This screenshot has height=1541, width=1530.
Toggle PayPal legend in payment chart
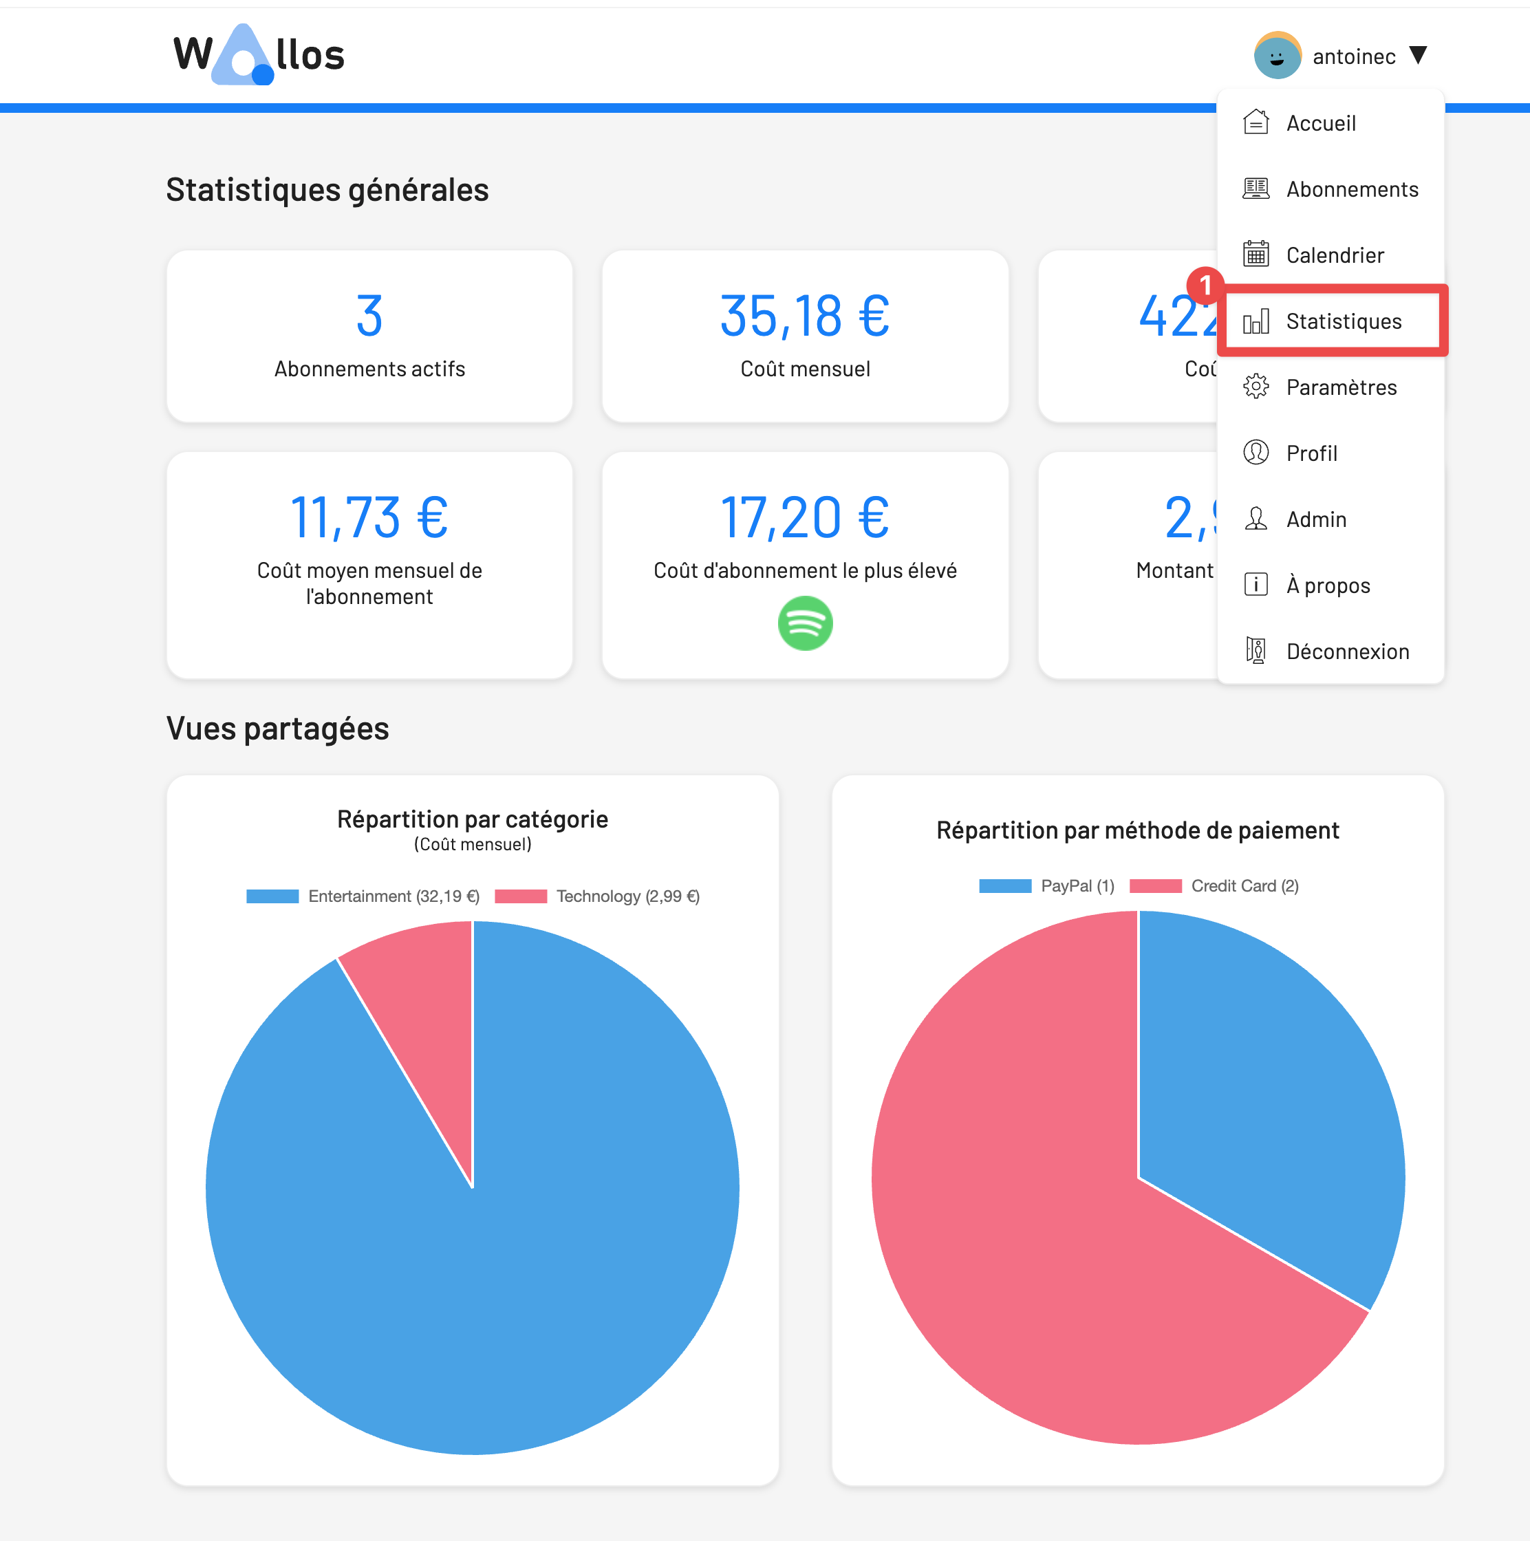pyautogui.click(x=1076, y=886)
